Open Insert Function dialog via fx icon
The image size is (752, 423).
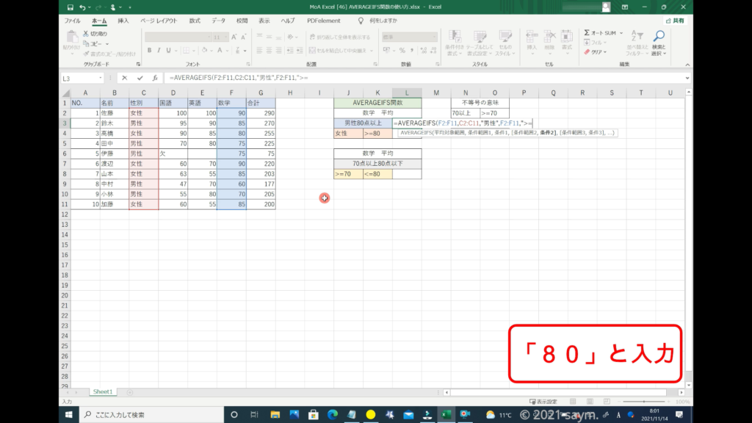click(154, 78)
